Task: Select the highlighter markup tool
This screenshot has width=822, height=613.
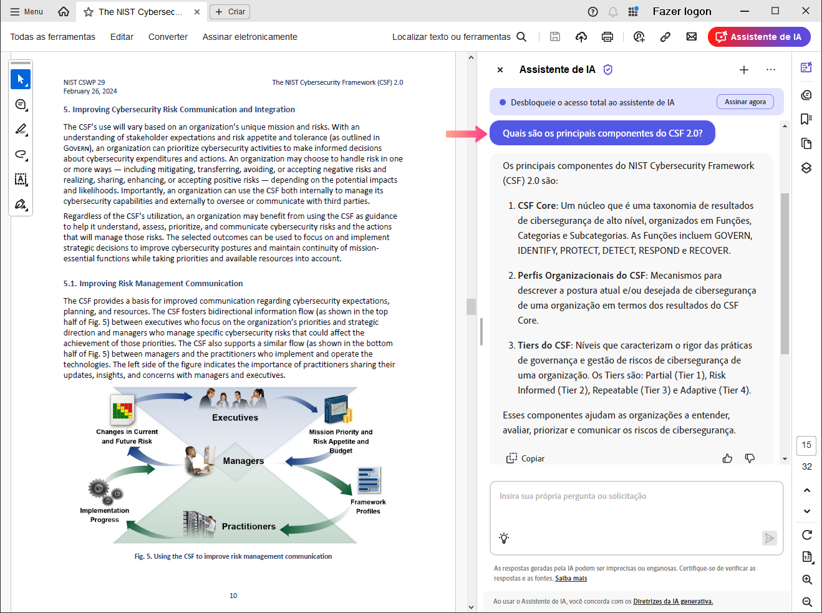Action: [21, 129]
